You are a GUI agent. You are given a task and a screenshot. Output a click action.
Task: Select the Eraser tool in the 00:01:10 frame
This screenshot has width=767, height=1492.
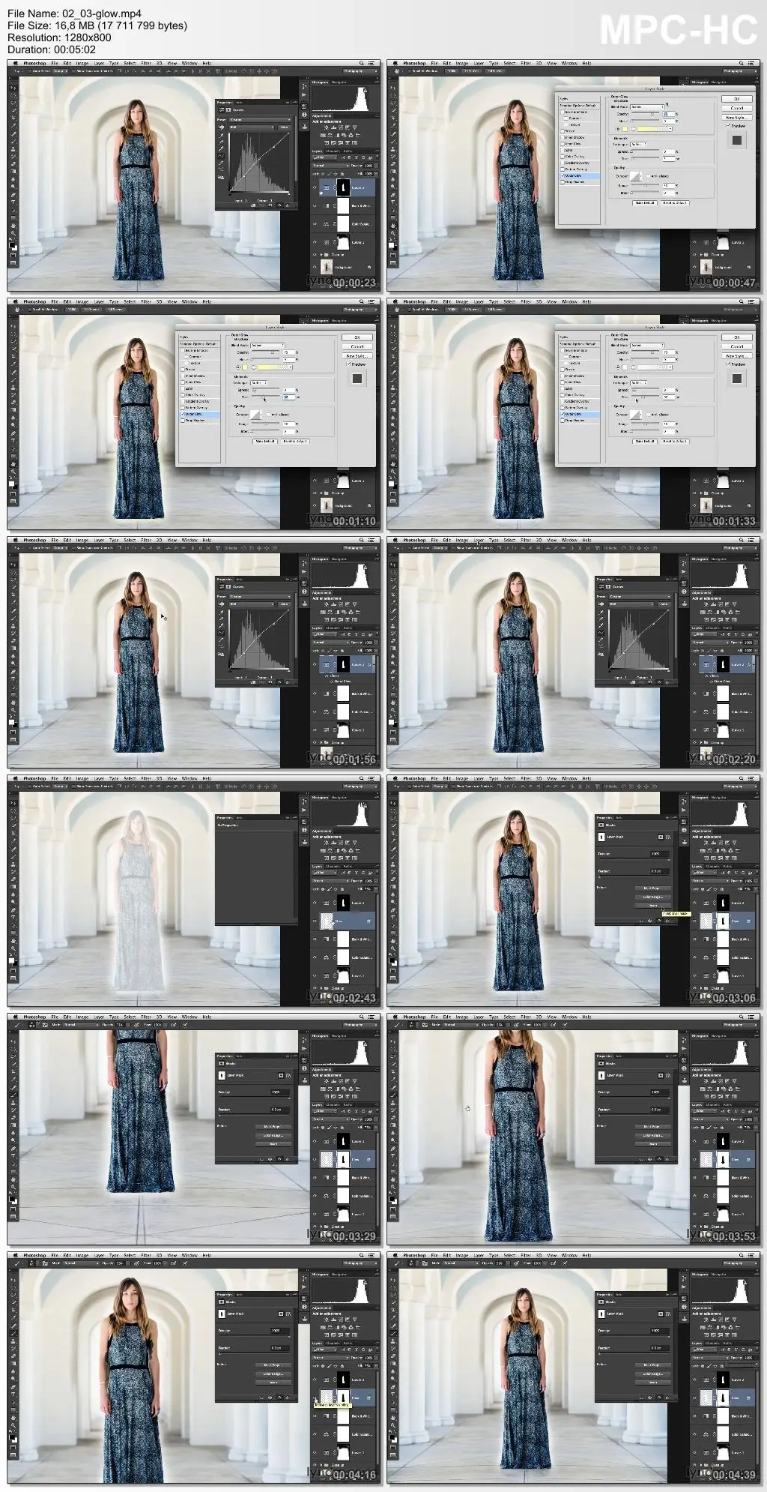13,402
